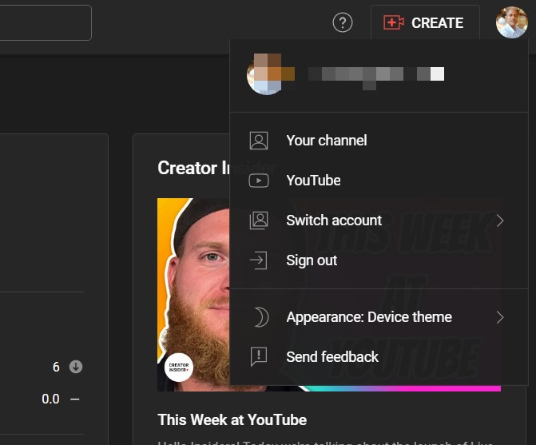
Task: Click the stacked person icon beside Switch account
Action: pyautogui.click(x=259, y=221)
